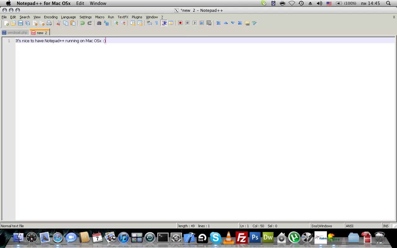Click the Ln : 1 Col : 50 status text
The image size is (397, 248).
click(x=252, y=226)
